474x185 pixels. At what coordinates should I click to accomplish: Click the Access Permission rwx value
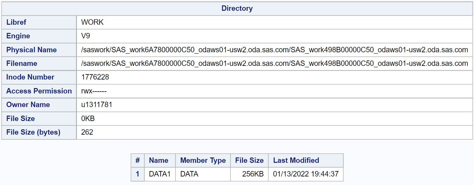(x=94, y=91)
